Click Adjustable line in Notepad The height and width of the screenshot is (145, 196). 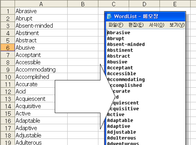[x=121, y=132]
